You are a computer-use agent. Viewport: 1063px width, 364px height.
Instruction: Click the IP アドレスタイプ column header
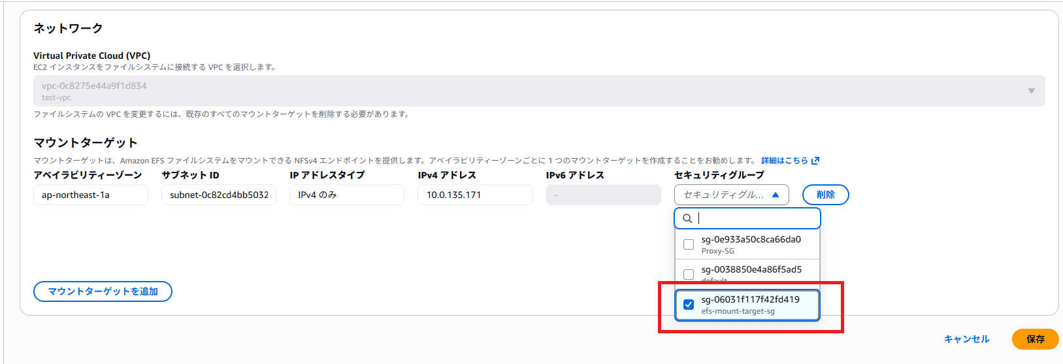click(327, 175)
